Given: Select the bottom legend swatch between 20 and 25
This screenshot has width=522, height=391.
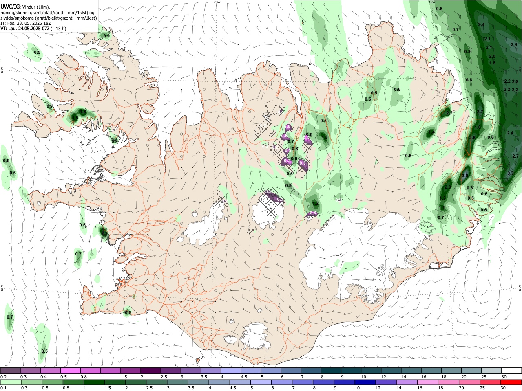Looking at the screenshot, I should [x=469, y=382].
